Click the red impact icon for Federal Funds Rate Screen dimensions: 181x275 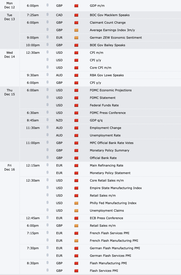76,105
